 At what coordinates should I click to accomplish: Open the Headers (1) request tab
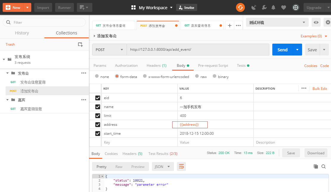[156, 66]
